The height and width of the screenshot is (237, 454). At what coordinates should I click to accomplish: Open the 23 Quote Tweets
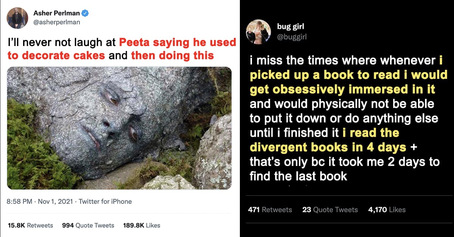pyautogui.click(x=330, y=210)
